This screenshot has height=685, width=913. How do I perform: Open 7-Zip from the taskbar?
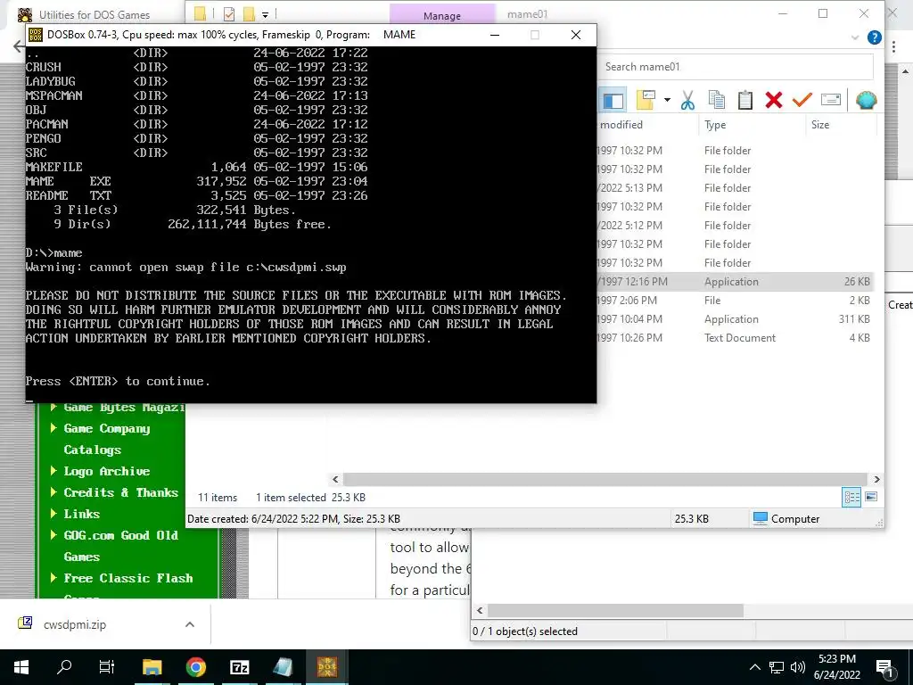click(240, 667)
